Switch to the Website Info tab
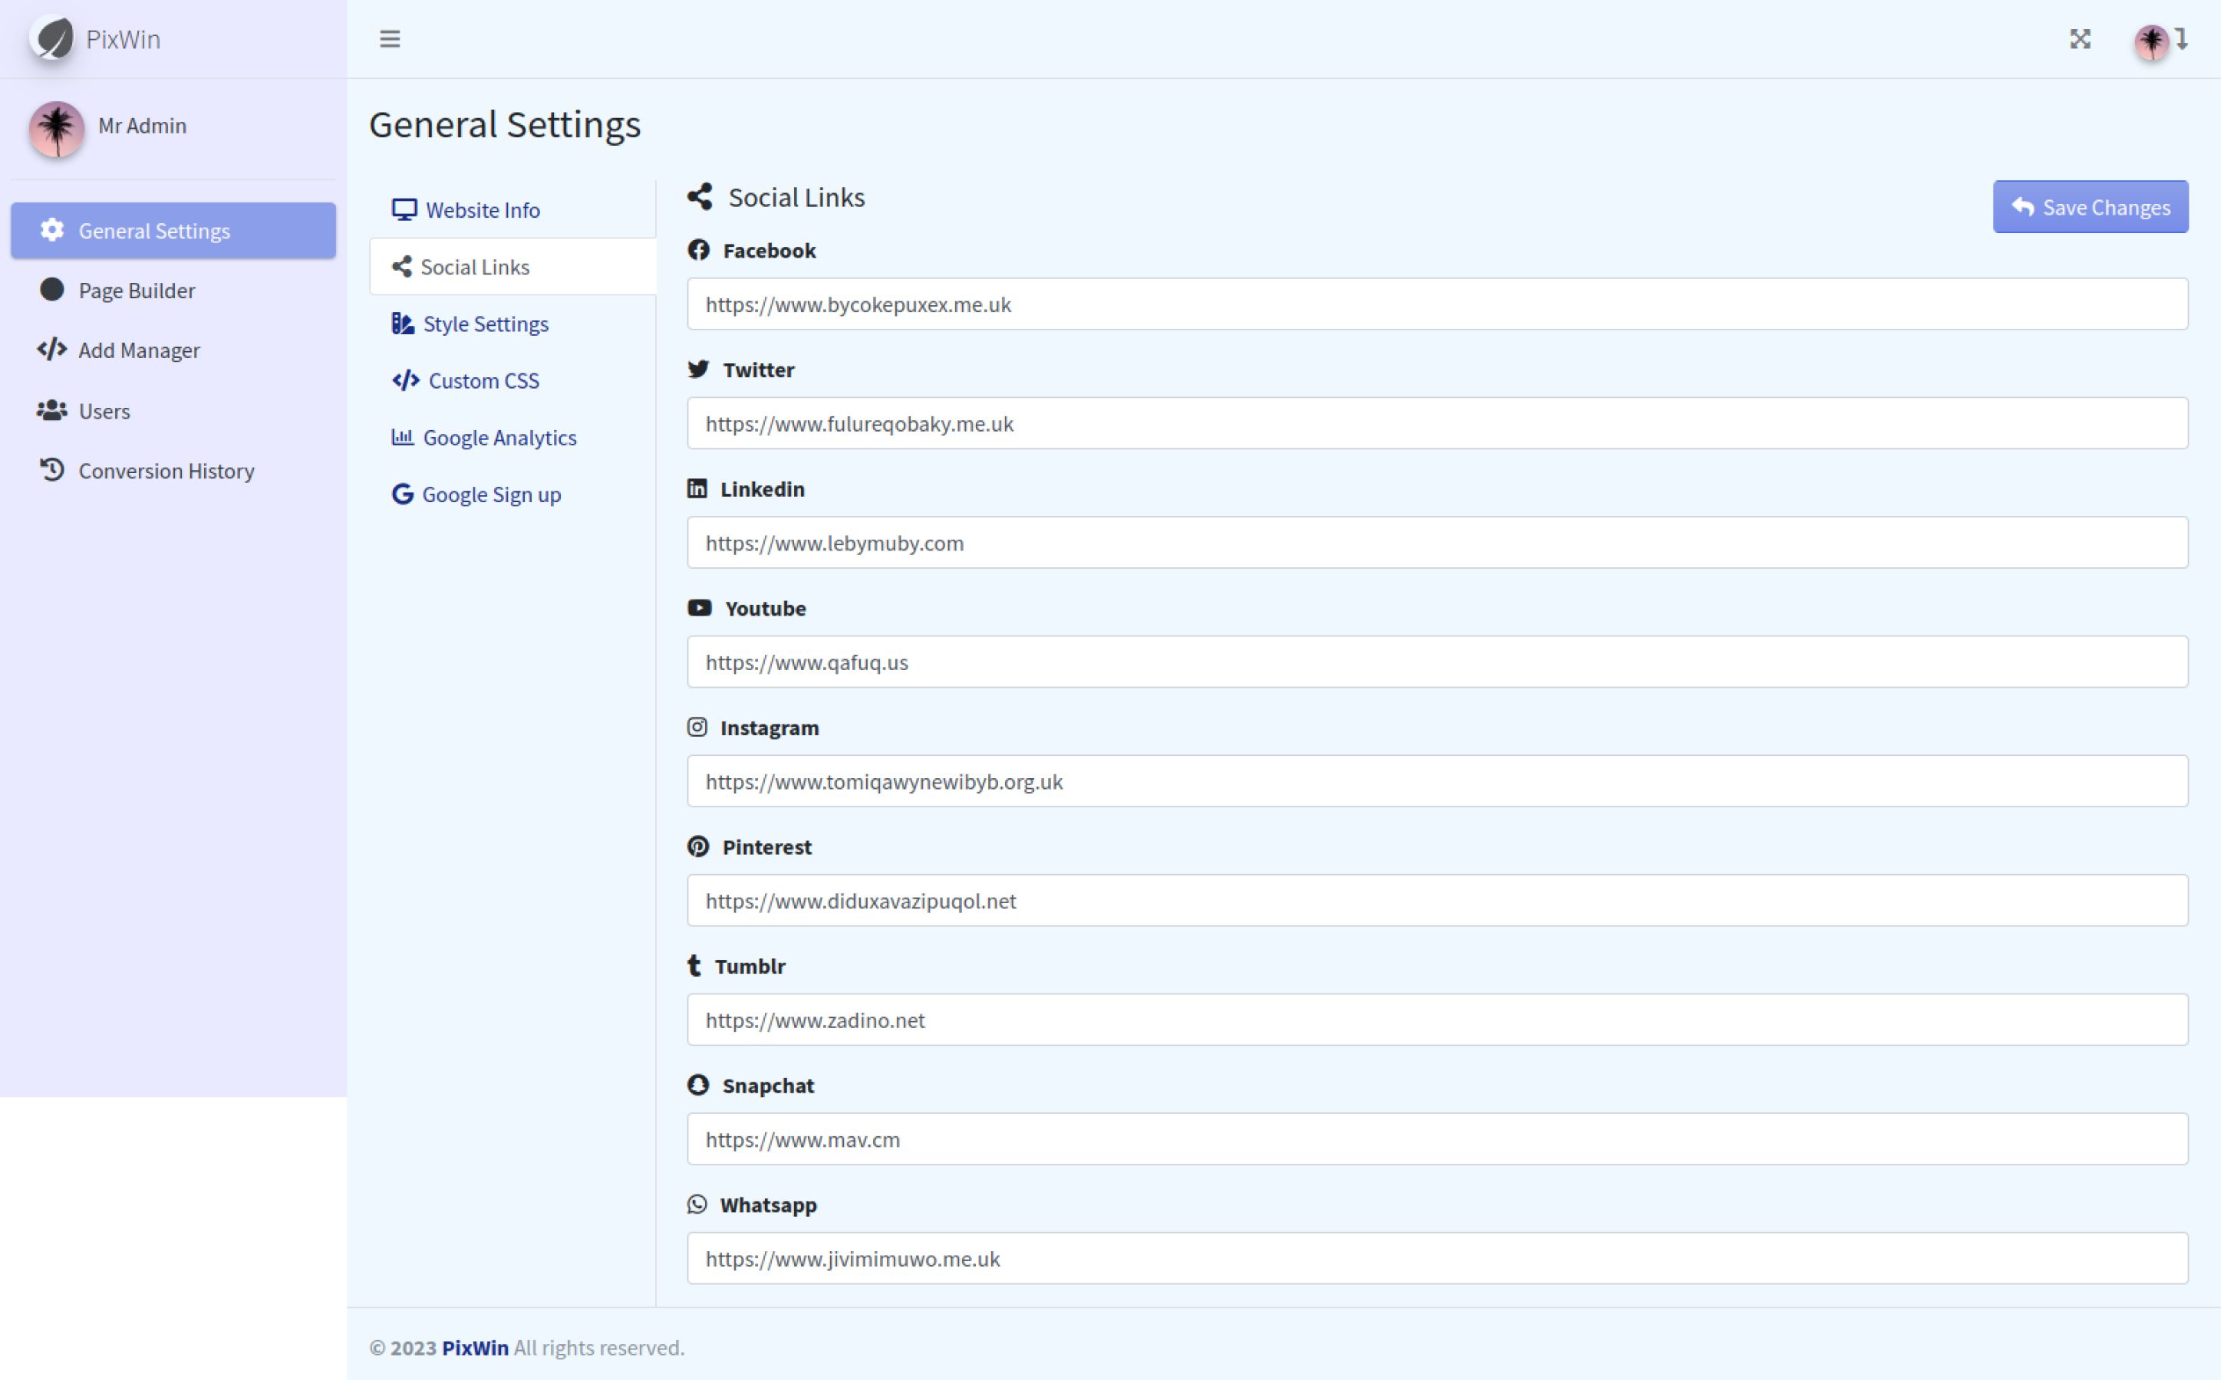Screen dimensions: 2221x1380 point(483,210)
